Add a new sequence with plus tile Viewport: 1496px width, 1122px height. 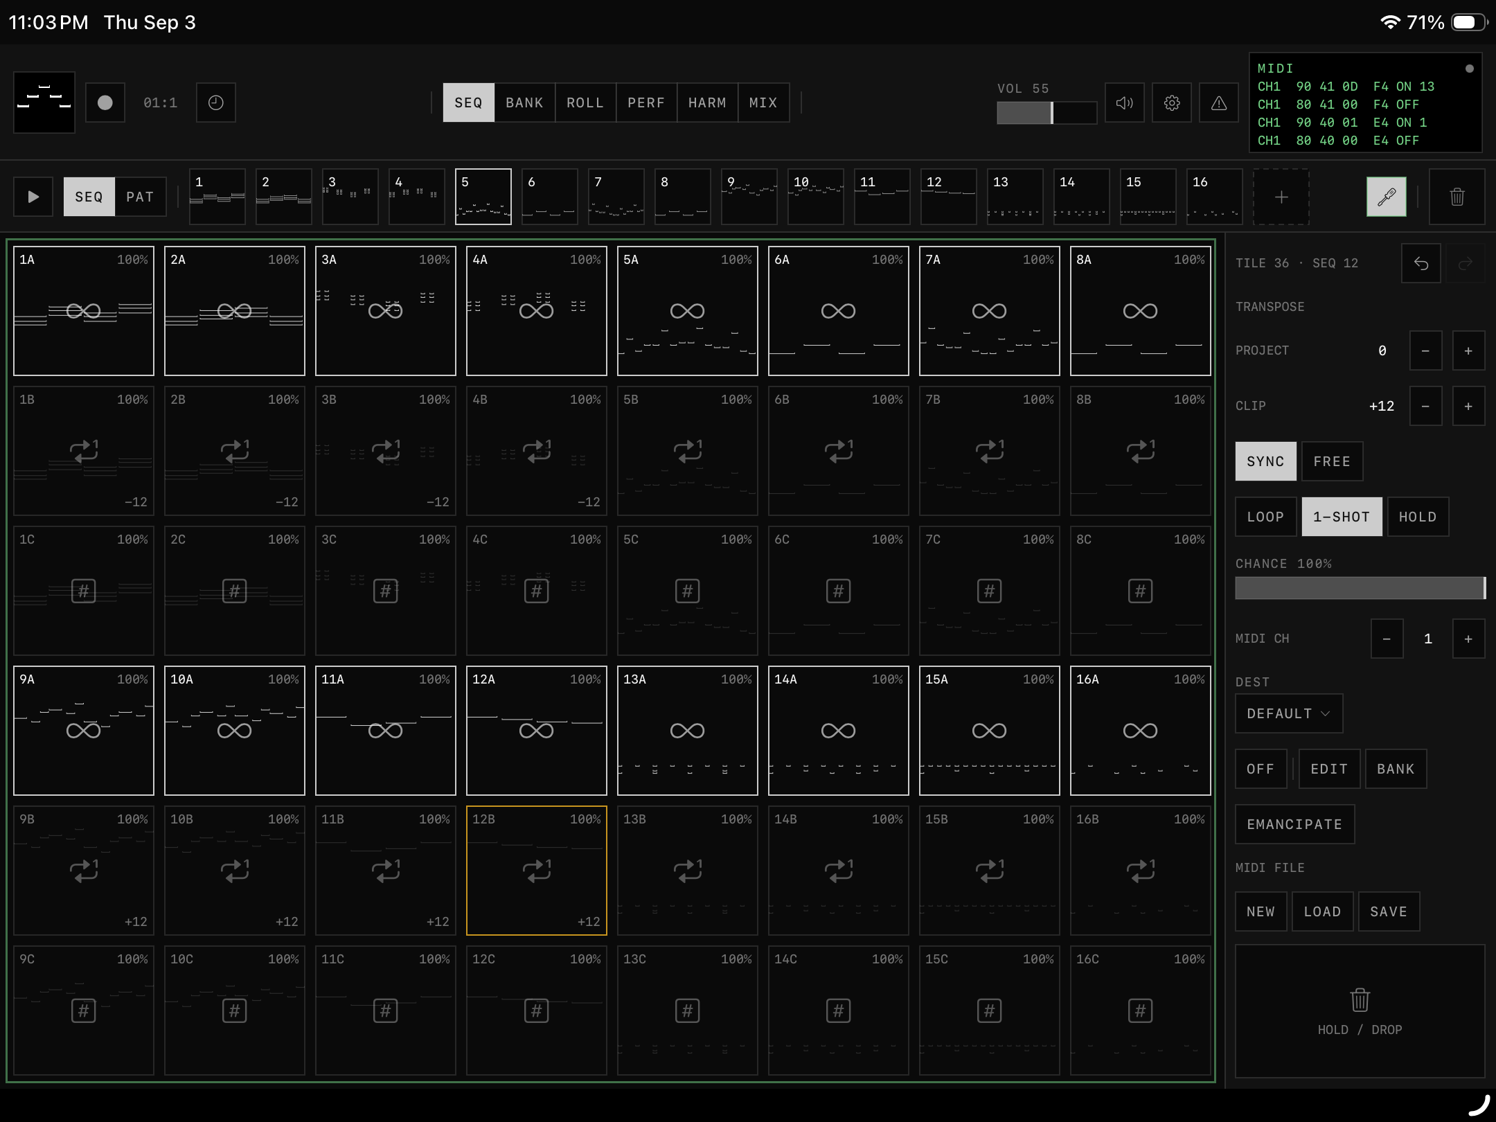(1281, 197)
